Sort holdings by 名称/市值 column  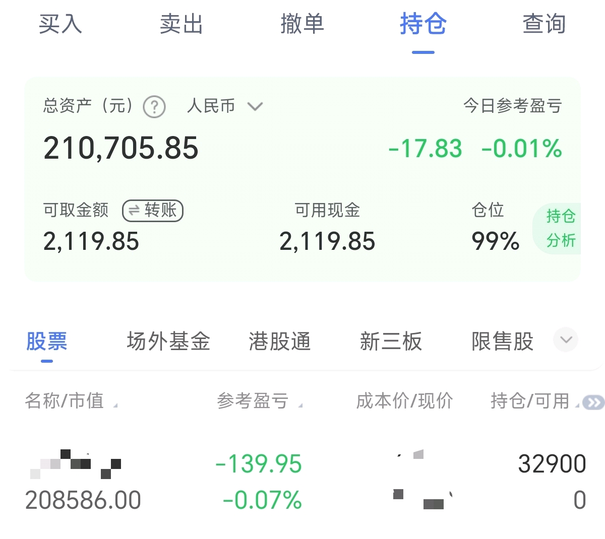(65, 401)
